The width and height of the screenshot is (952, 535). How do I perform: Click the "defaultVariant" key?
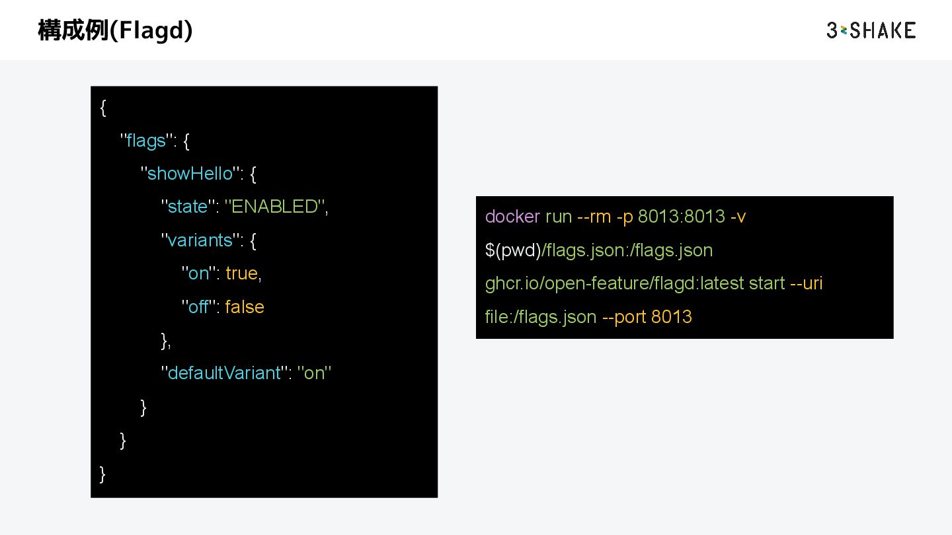click(224, 373)
